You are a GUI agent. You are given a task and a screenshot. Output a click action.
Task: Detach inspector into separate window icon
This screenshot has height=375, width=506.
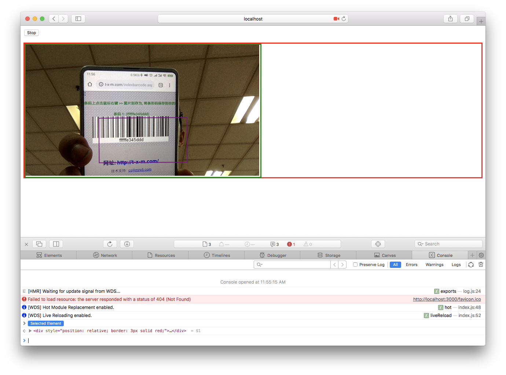click(x=39, y=244)
